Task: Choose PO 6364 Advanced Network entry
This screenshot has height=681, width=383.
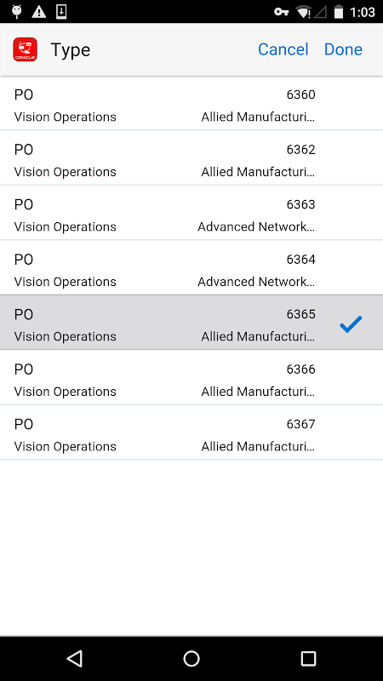Action: 191,267
